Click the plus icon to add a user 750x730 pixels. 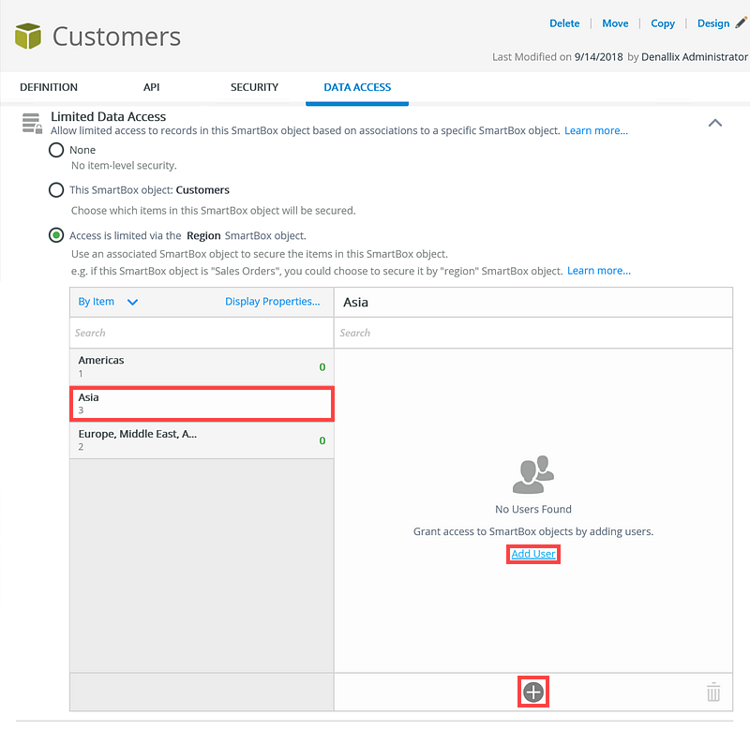533,693
